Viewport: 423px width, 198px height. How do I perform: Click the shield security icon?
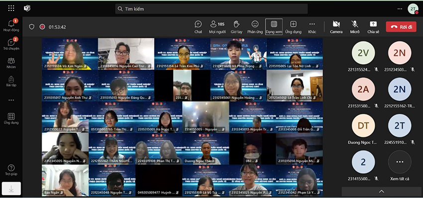coord(32,27)
